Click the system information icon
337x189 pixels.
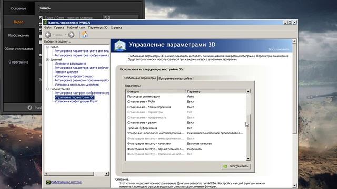point(48,182)
